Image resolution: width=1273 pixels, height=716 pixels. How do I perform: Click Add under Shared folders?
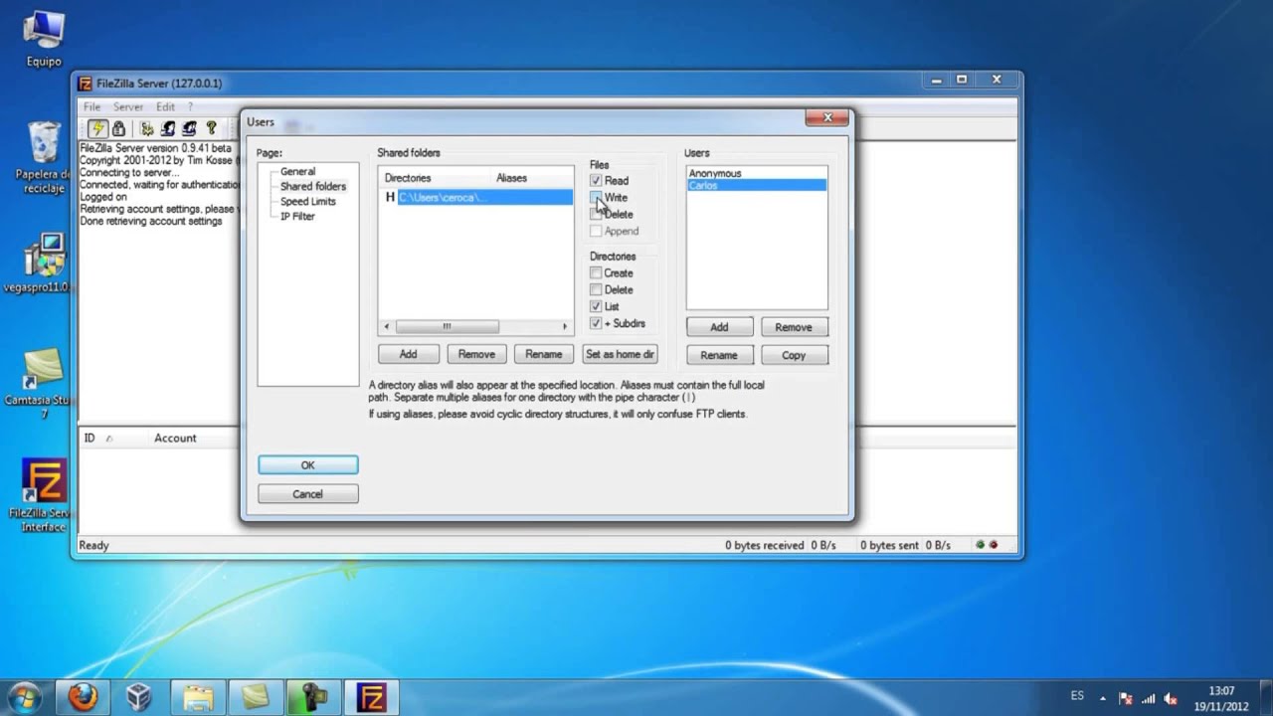coord(408,354)
